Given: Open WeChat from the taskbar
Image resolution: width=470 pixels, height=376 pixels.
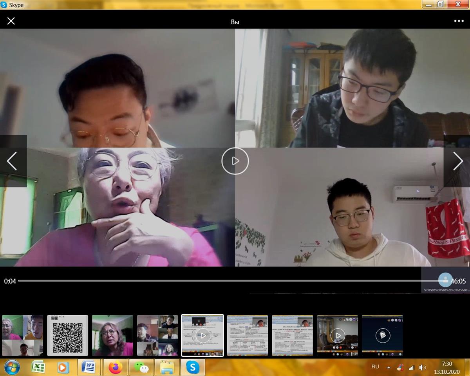Looking at the screenshot, I should click(141, 367).
